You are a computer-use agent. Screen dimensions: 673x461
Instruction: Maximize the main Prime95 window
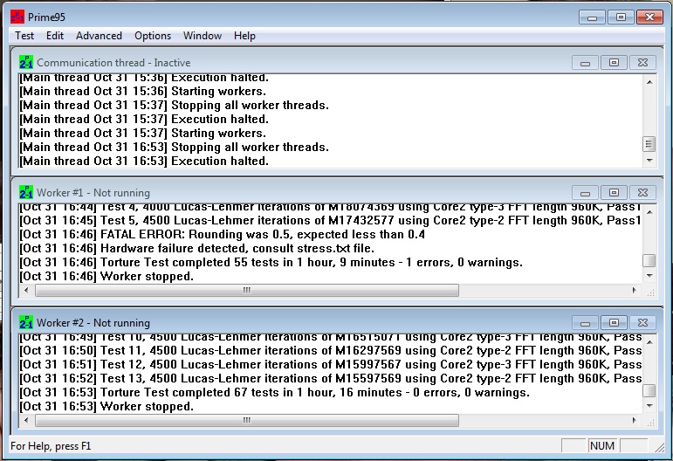tap(621, 17)
